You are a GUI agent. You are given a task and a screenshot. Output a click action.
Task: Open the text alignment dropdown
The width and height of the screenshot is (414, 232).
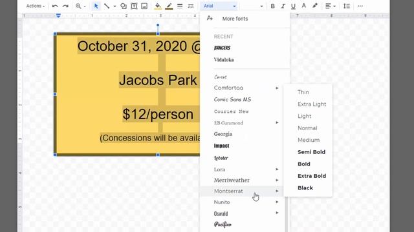click(x=331, y=6)
